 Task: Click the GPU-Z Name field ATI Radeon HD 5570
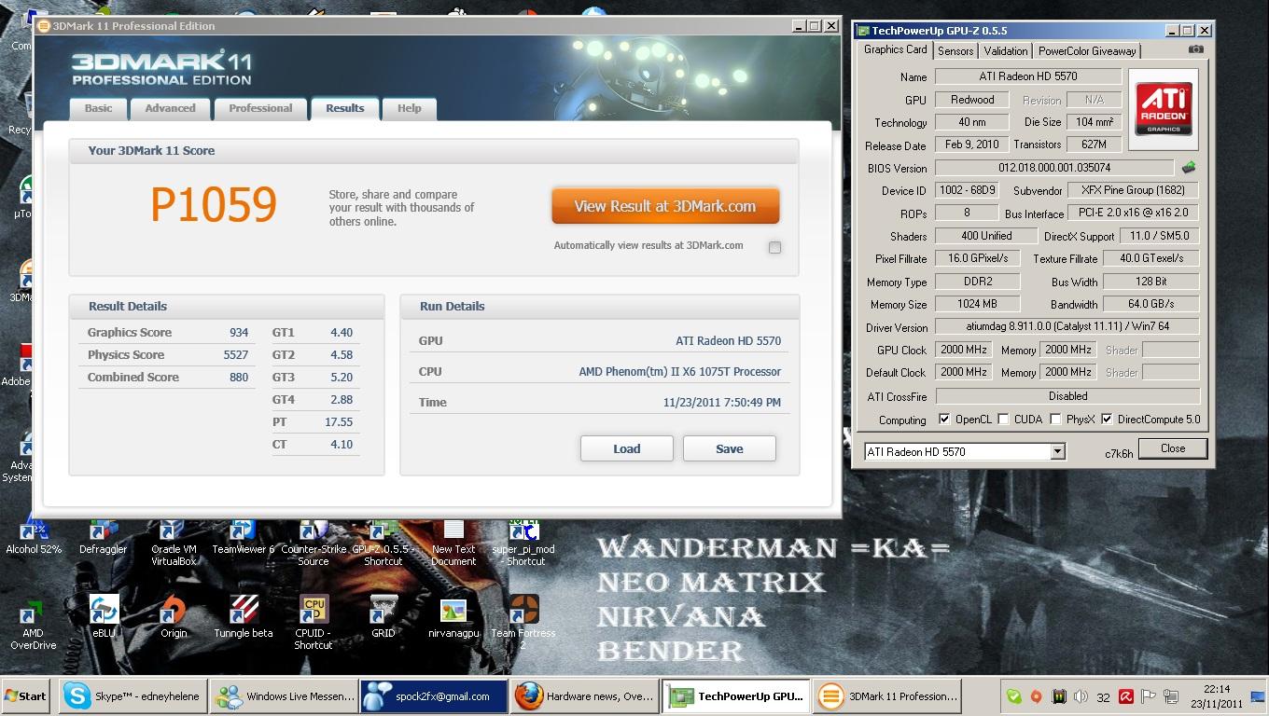1028,76
